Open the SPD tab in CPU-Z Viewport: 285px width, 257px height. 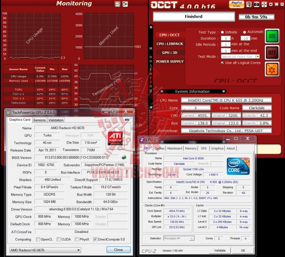[203, 148]
